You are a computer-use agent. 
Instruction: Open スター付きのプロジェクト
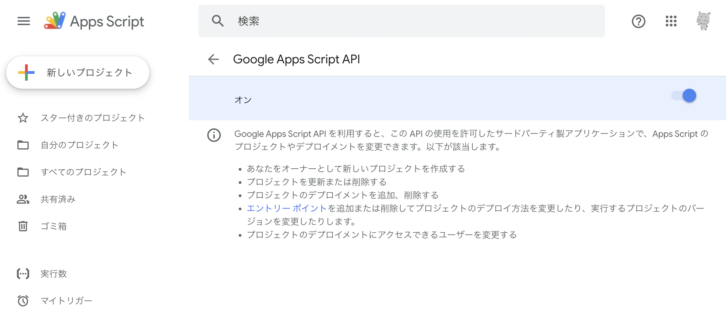click(93, 118)
